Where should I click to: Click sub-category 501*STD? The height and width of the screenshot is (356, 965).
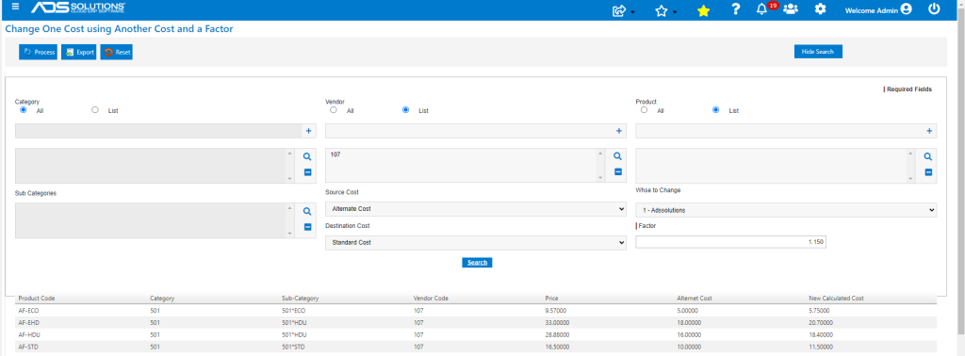[x=294, y=347]
